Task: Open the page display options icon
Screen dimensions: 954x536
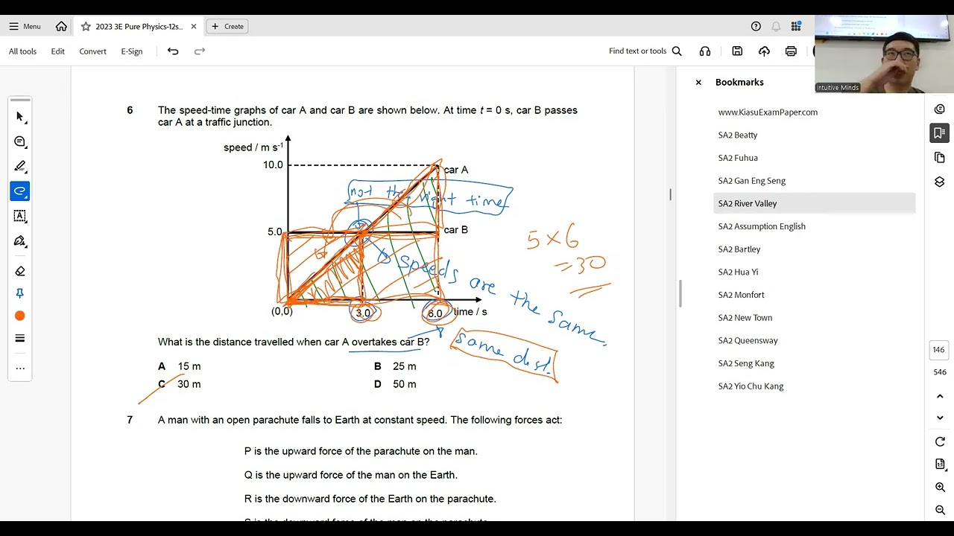Action: (x=940, y=464)
